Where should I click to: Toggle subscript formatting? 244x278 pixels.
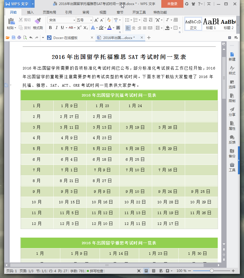pos(86,28)
